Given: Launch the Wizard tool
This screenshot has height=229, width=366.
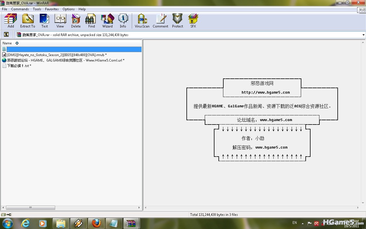Looking at the screenshot, I should click(x=107, y=21).
